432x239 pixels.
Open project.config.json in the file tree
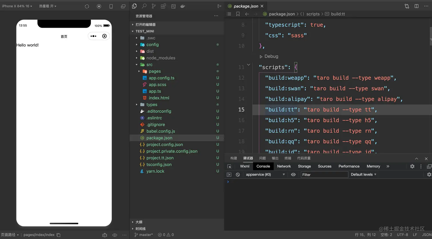(x=165, y=144)
